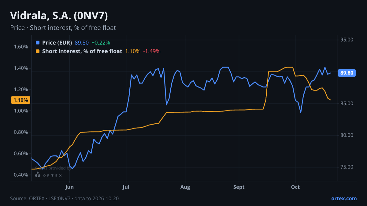This screenshot has height=206, width=367.
Task: Click the 1.60% left axis label
Action: [21, 47]
